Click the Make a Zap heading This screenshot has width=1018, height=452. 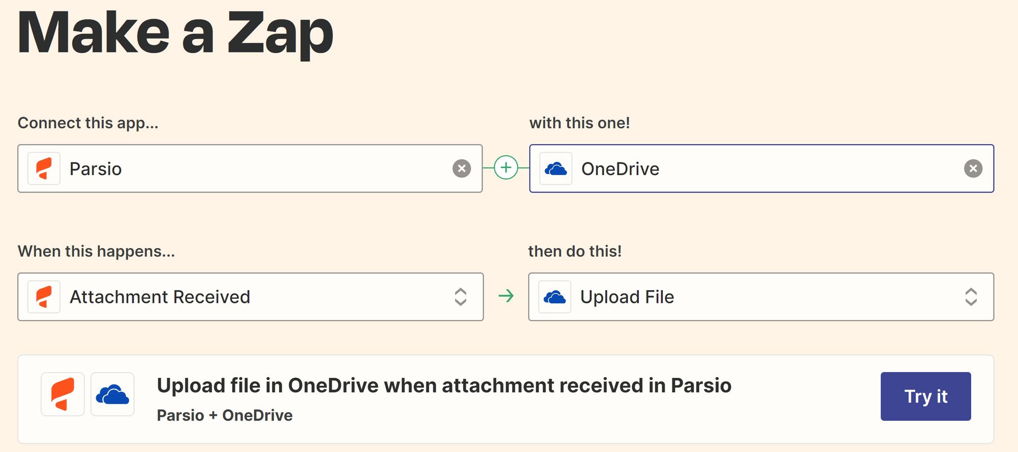click(x=176, y=33)
